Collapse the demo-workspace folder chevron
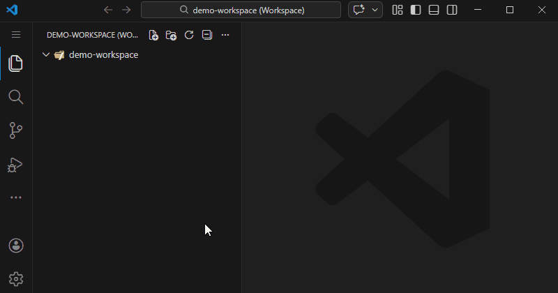 coord(46,55)
